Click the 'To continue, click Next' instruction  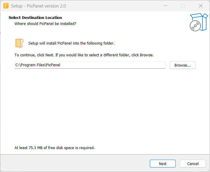click(84, 55)
